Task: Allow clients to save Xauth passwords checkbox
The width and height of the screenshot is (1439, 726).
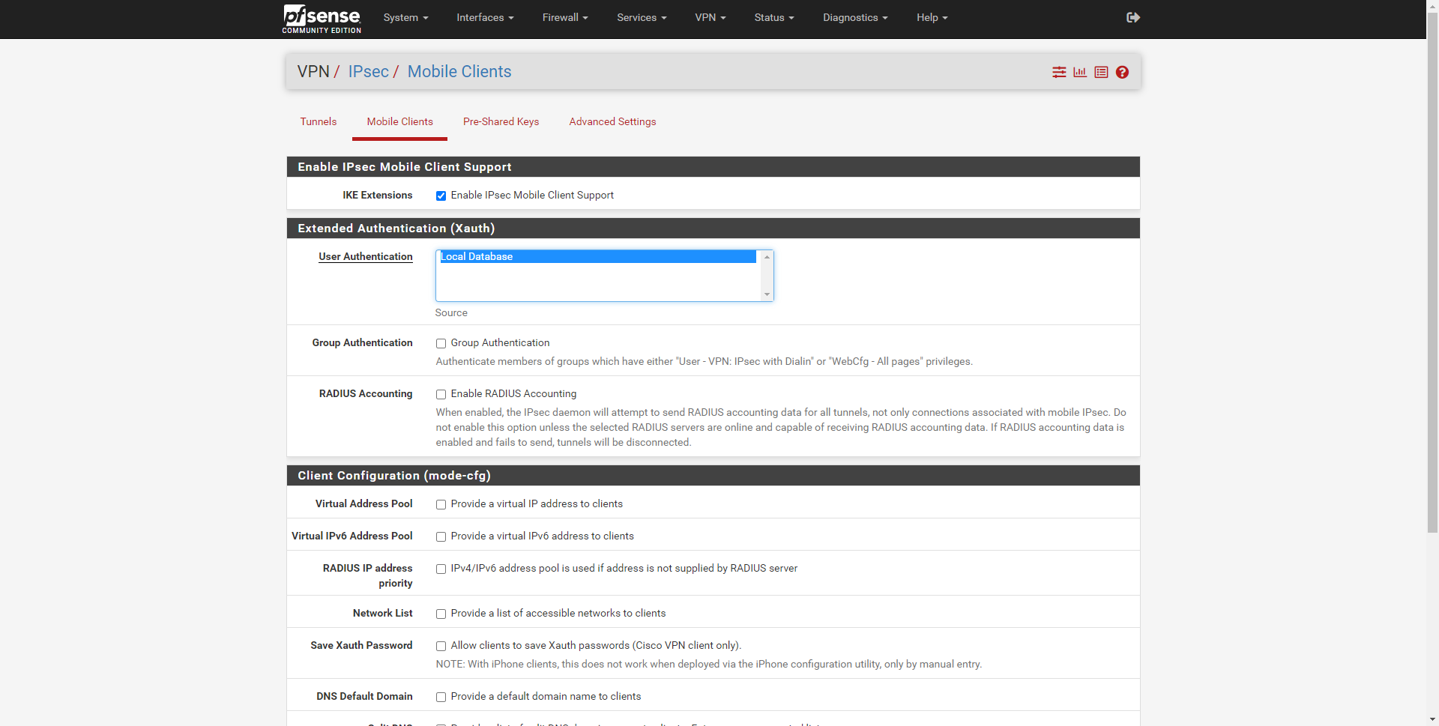Action: (441, 646)
